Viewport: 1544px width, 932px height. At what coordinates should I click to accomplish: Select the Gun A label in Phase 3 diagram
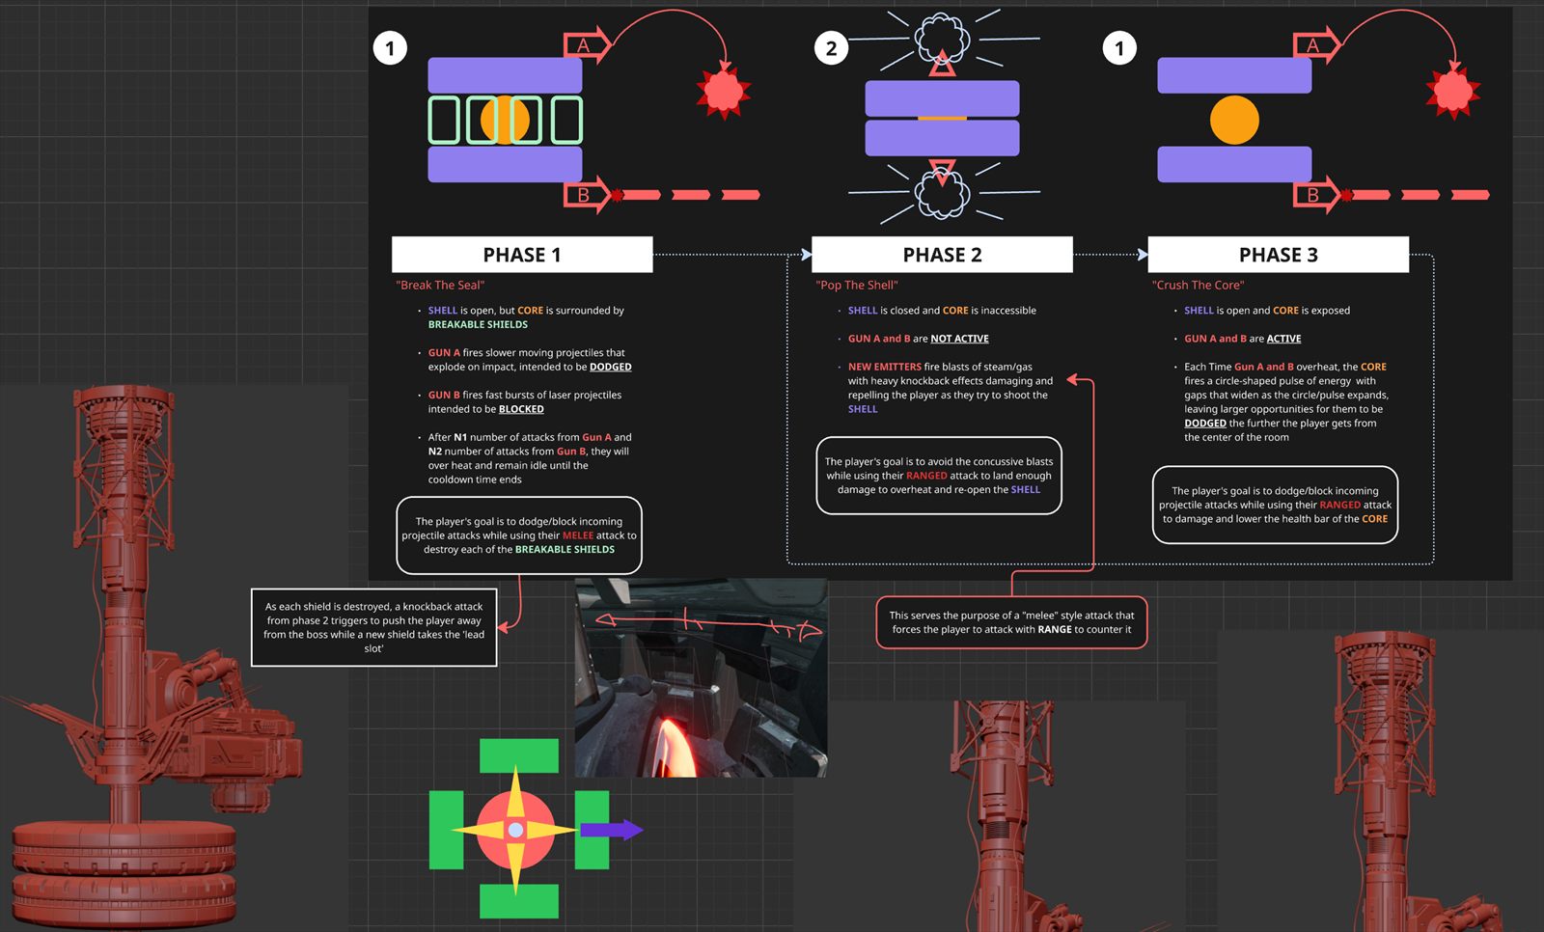click(1314, 44)
